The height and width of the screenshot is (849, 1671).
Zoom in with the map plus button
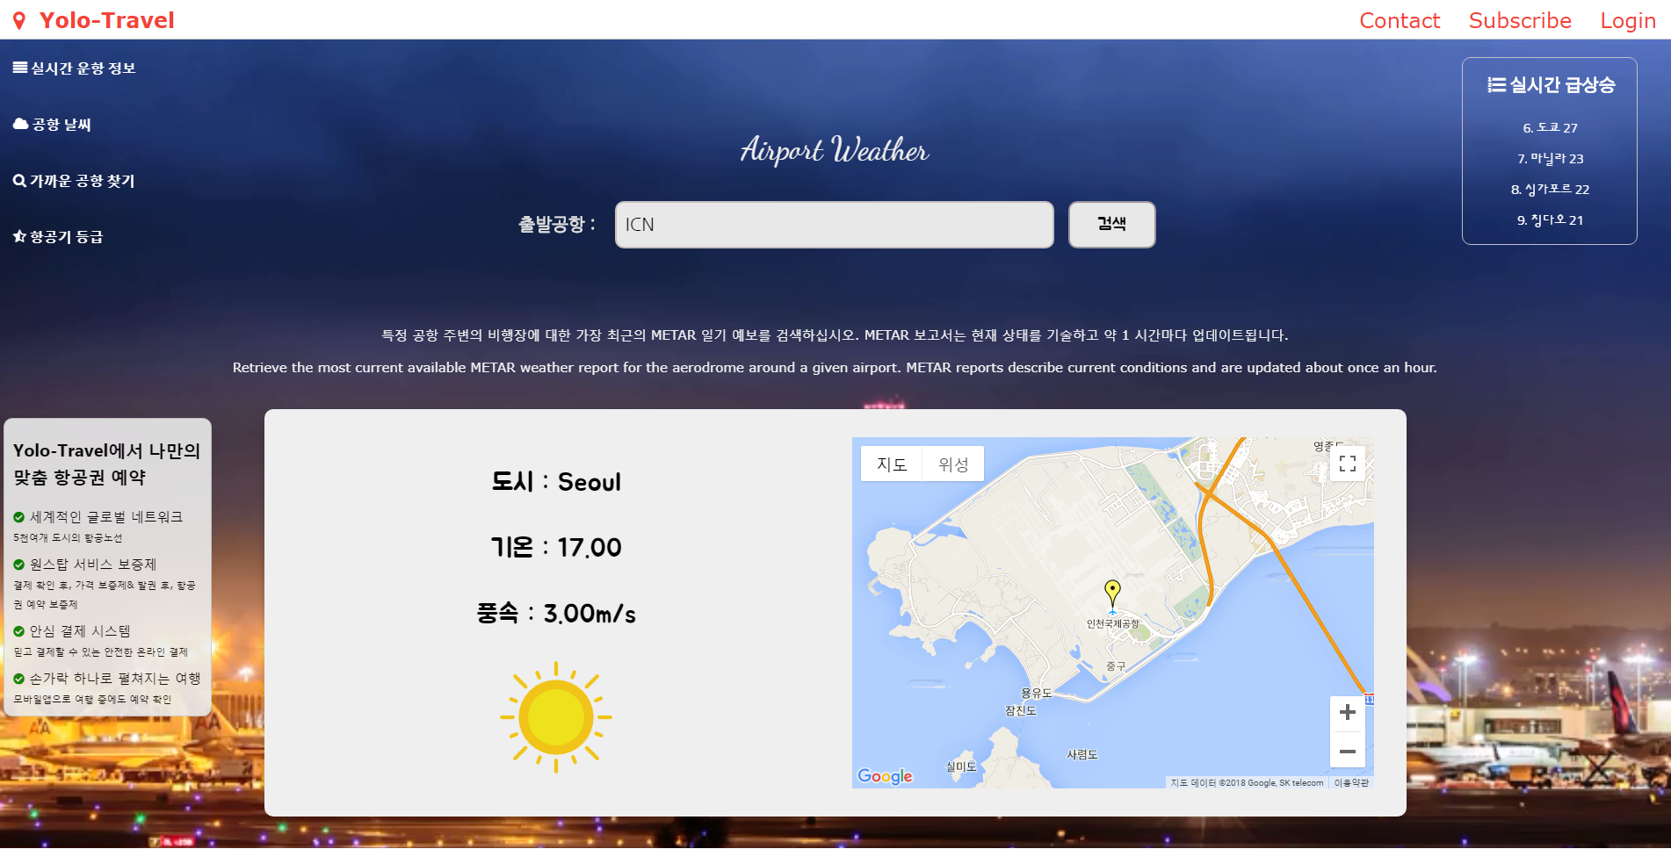(1348, 713)
